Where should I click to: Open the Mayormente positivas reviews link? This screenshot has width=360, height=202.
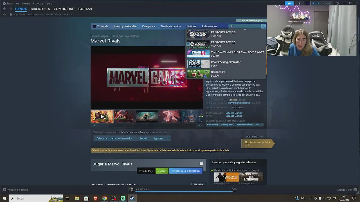(239, 103)
